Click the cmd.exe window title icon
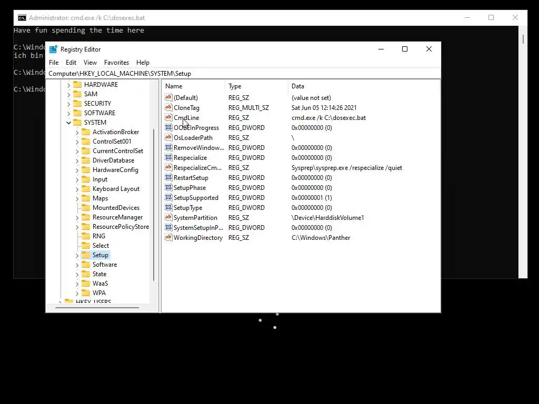This screenshot has height=404, width=539. [x=22, y=18]
